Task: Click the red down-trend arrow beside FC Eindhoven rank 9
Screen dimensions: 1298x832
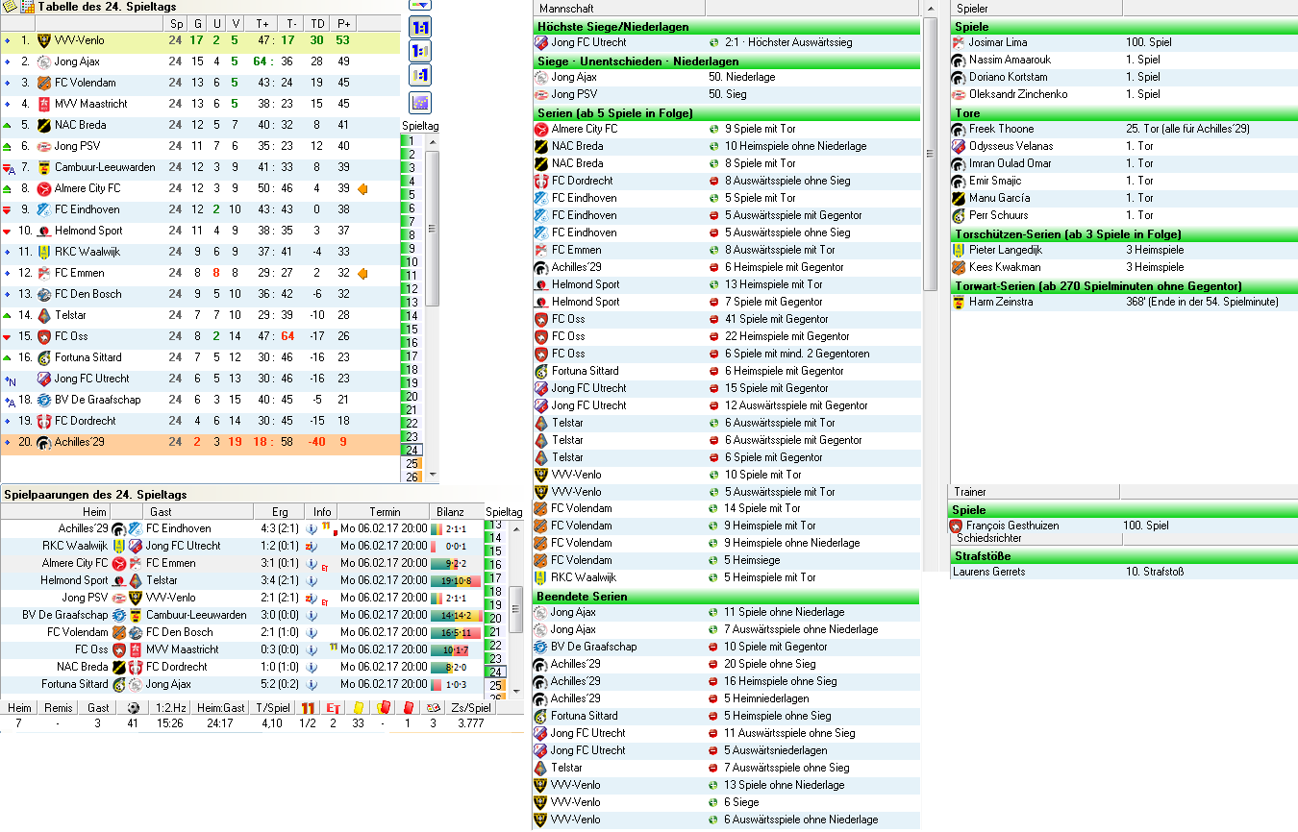Action: (8, 209)
